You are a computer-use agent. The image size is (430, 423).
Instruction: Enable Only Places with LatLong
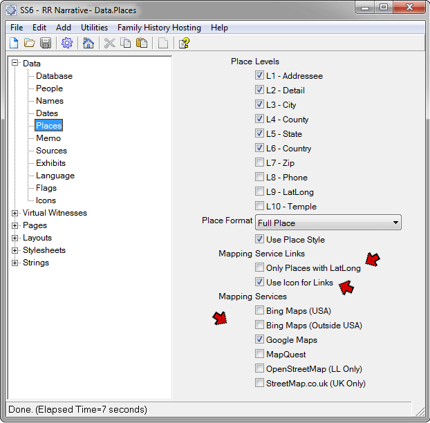[x=259, y=267]
